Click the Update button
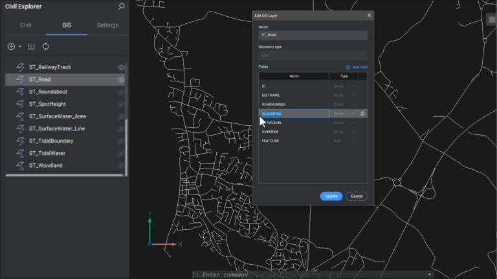 point(331,196)
